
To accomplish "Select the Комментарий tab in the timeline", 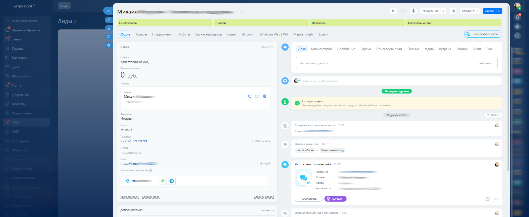I will coord(321,49).
